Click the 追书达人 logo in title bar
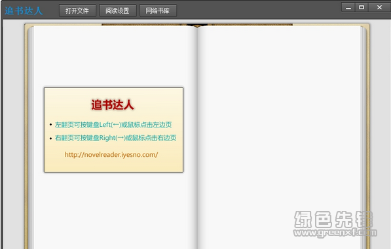 (24, 10)
